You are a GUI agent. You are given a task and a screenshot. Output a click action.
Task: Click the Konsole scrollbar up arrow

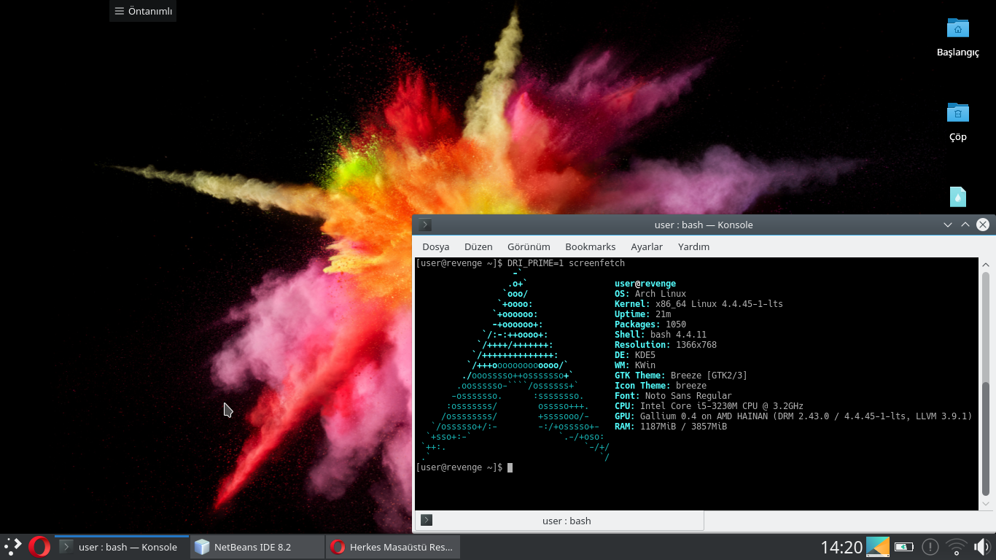point(986,265)
